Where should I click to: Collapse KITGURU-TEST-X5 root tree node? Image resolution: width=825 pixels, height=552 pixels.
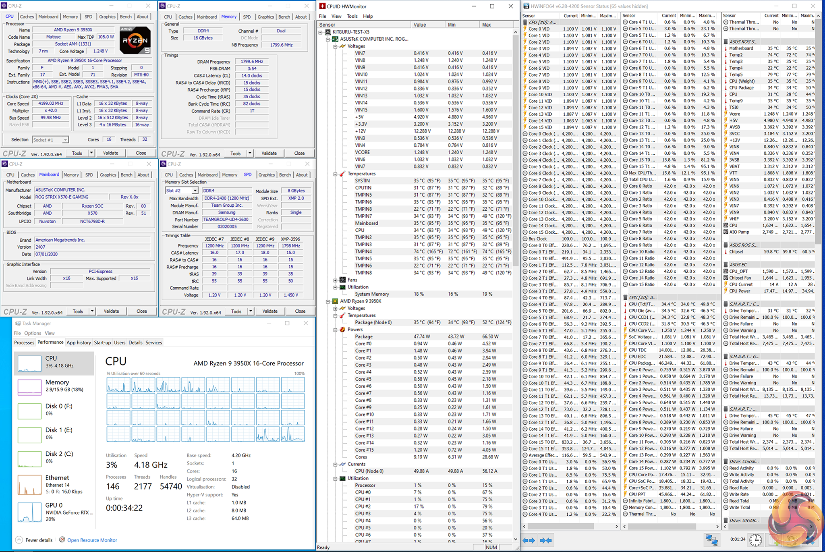coord(321,32)
